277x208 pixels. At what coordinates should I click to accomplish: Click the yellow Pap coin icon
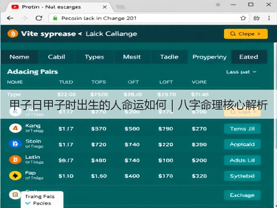tap(16, 175)
